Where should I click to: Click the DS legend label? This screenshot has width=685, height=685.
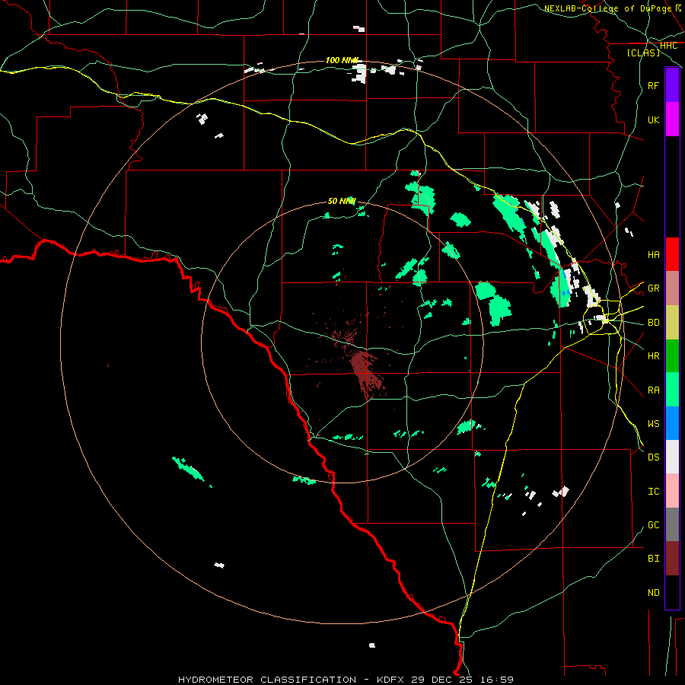coord(653,457)
